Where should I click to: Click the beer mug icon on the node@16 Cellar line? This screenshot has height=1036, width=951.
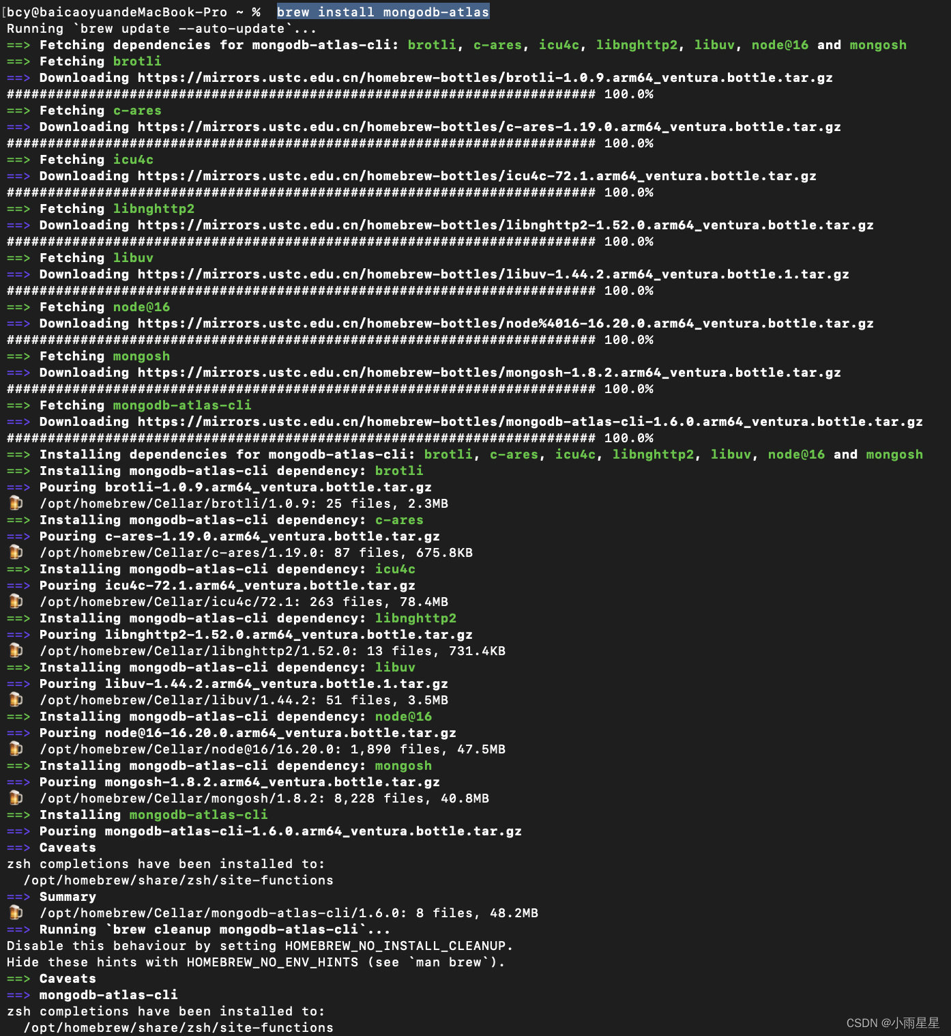click(16, 749)
